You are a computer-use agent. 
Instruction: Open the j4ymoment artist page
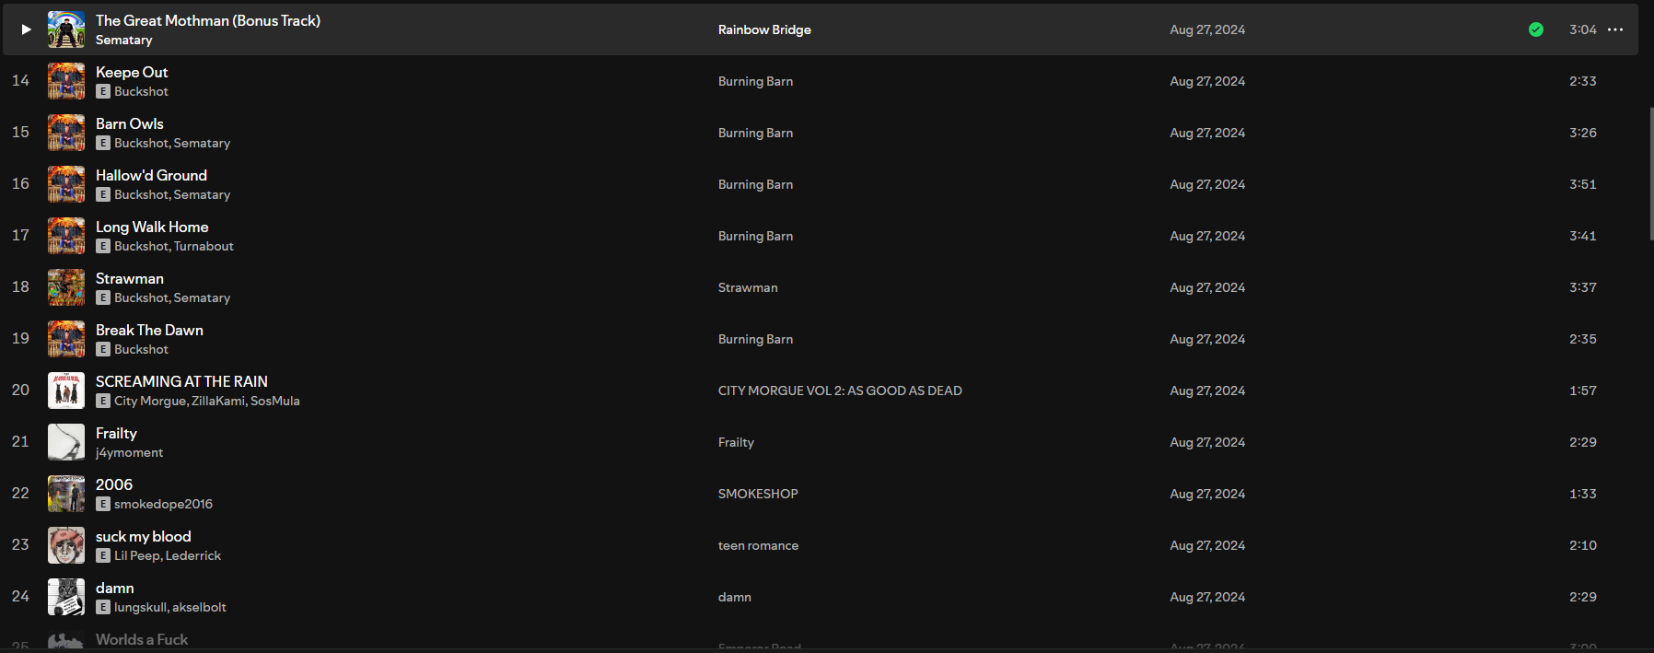point(129,453)
